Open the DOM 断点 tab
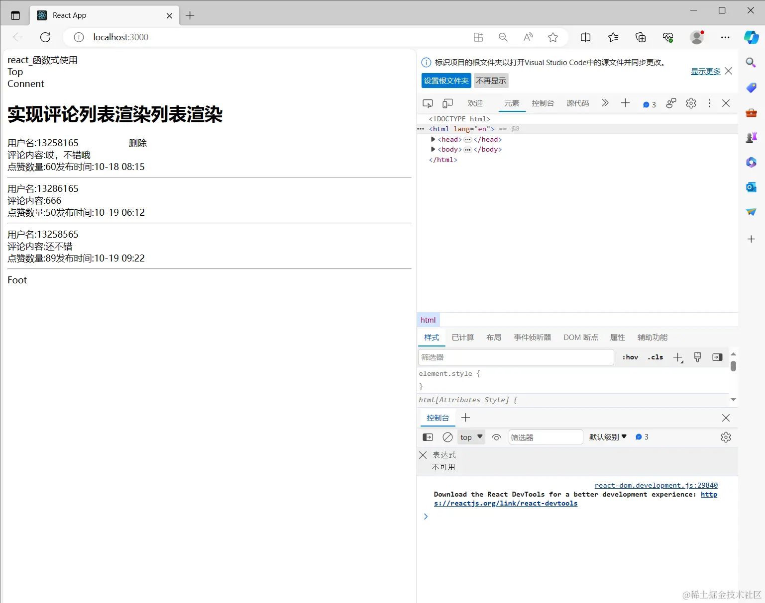Viewport: 765px width, 603px height. point(581,338)
